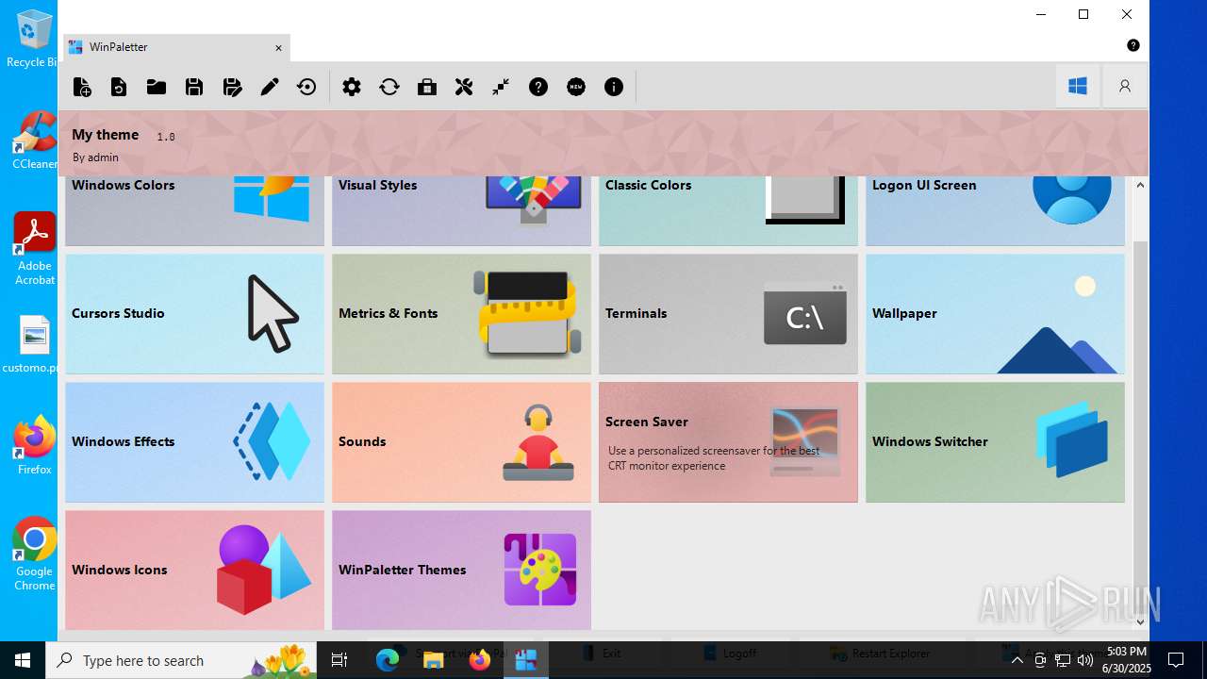Select the Firefox desktop shortcut
1207x679 pixels.
click(x=34, y=445)
